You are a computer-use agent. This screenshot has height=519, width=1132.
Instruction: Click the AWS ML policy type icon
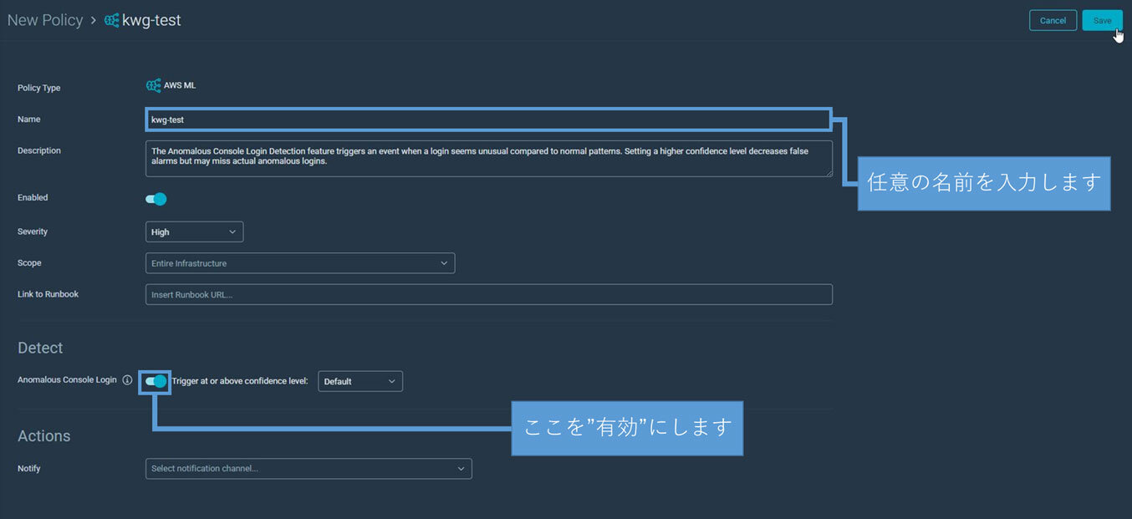coord(153,85)
